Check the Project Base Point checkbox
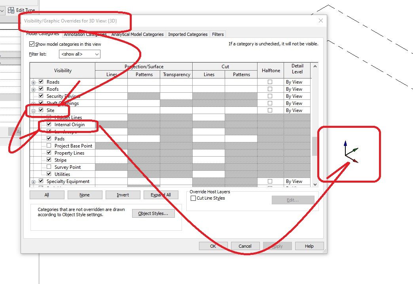Image resolution: width=413 pixels, height=284 pixels. pyautogui.click(x=48, y=146)
